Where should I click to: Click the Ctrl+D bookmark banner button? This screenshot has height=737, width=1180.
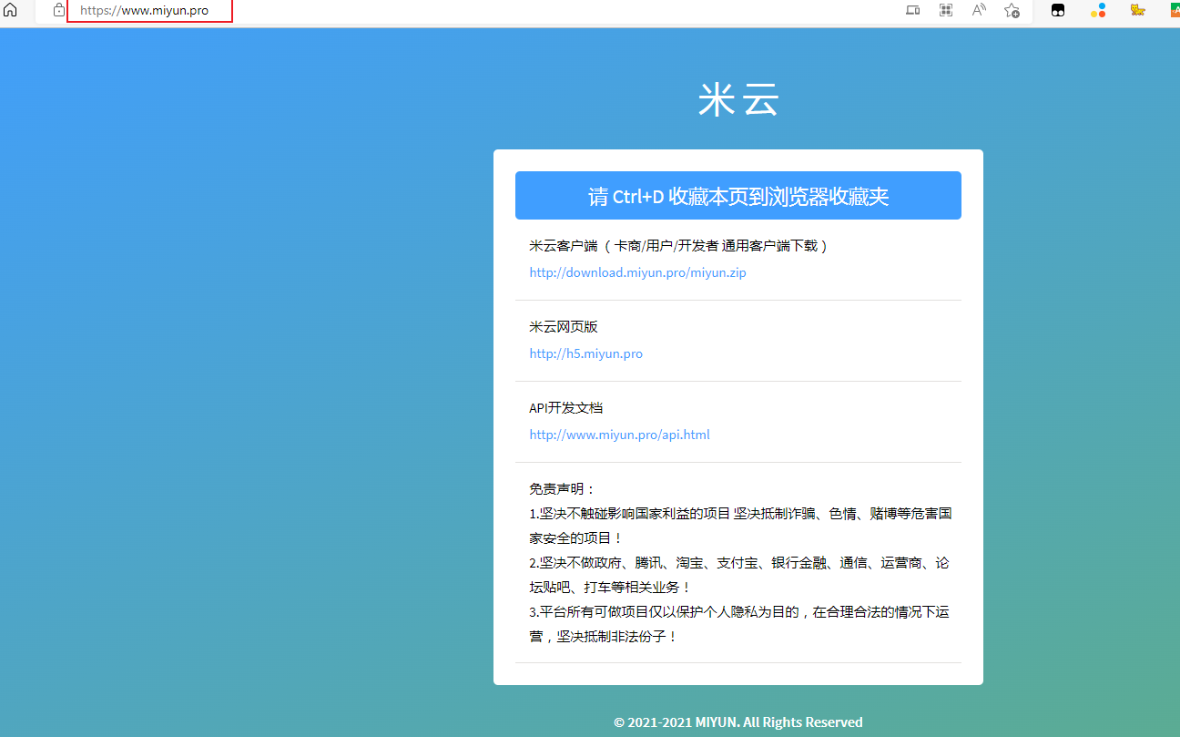pos(738,196)
